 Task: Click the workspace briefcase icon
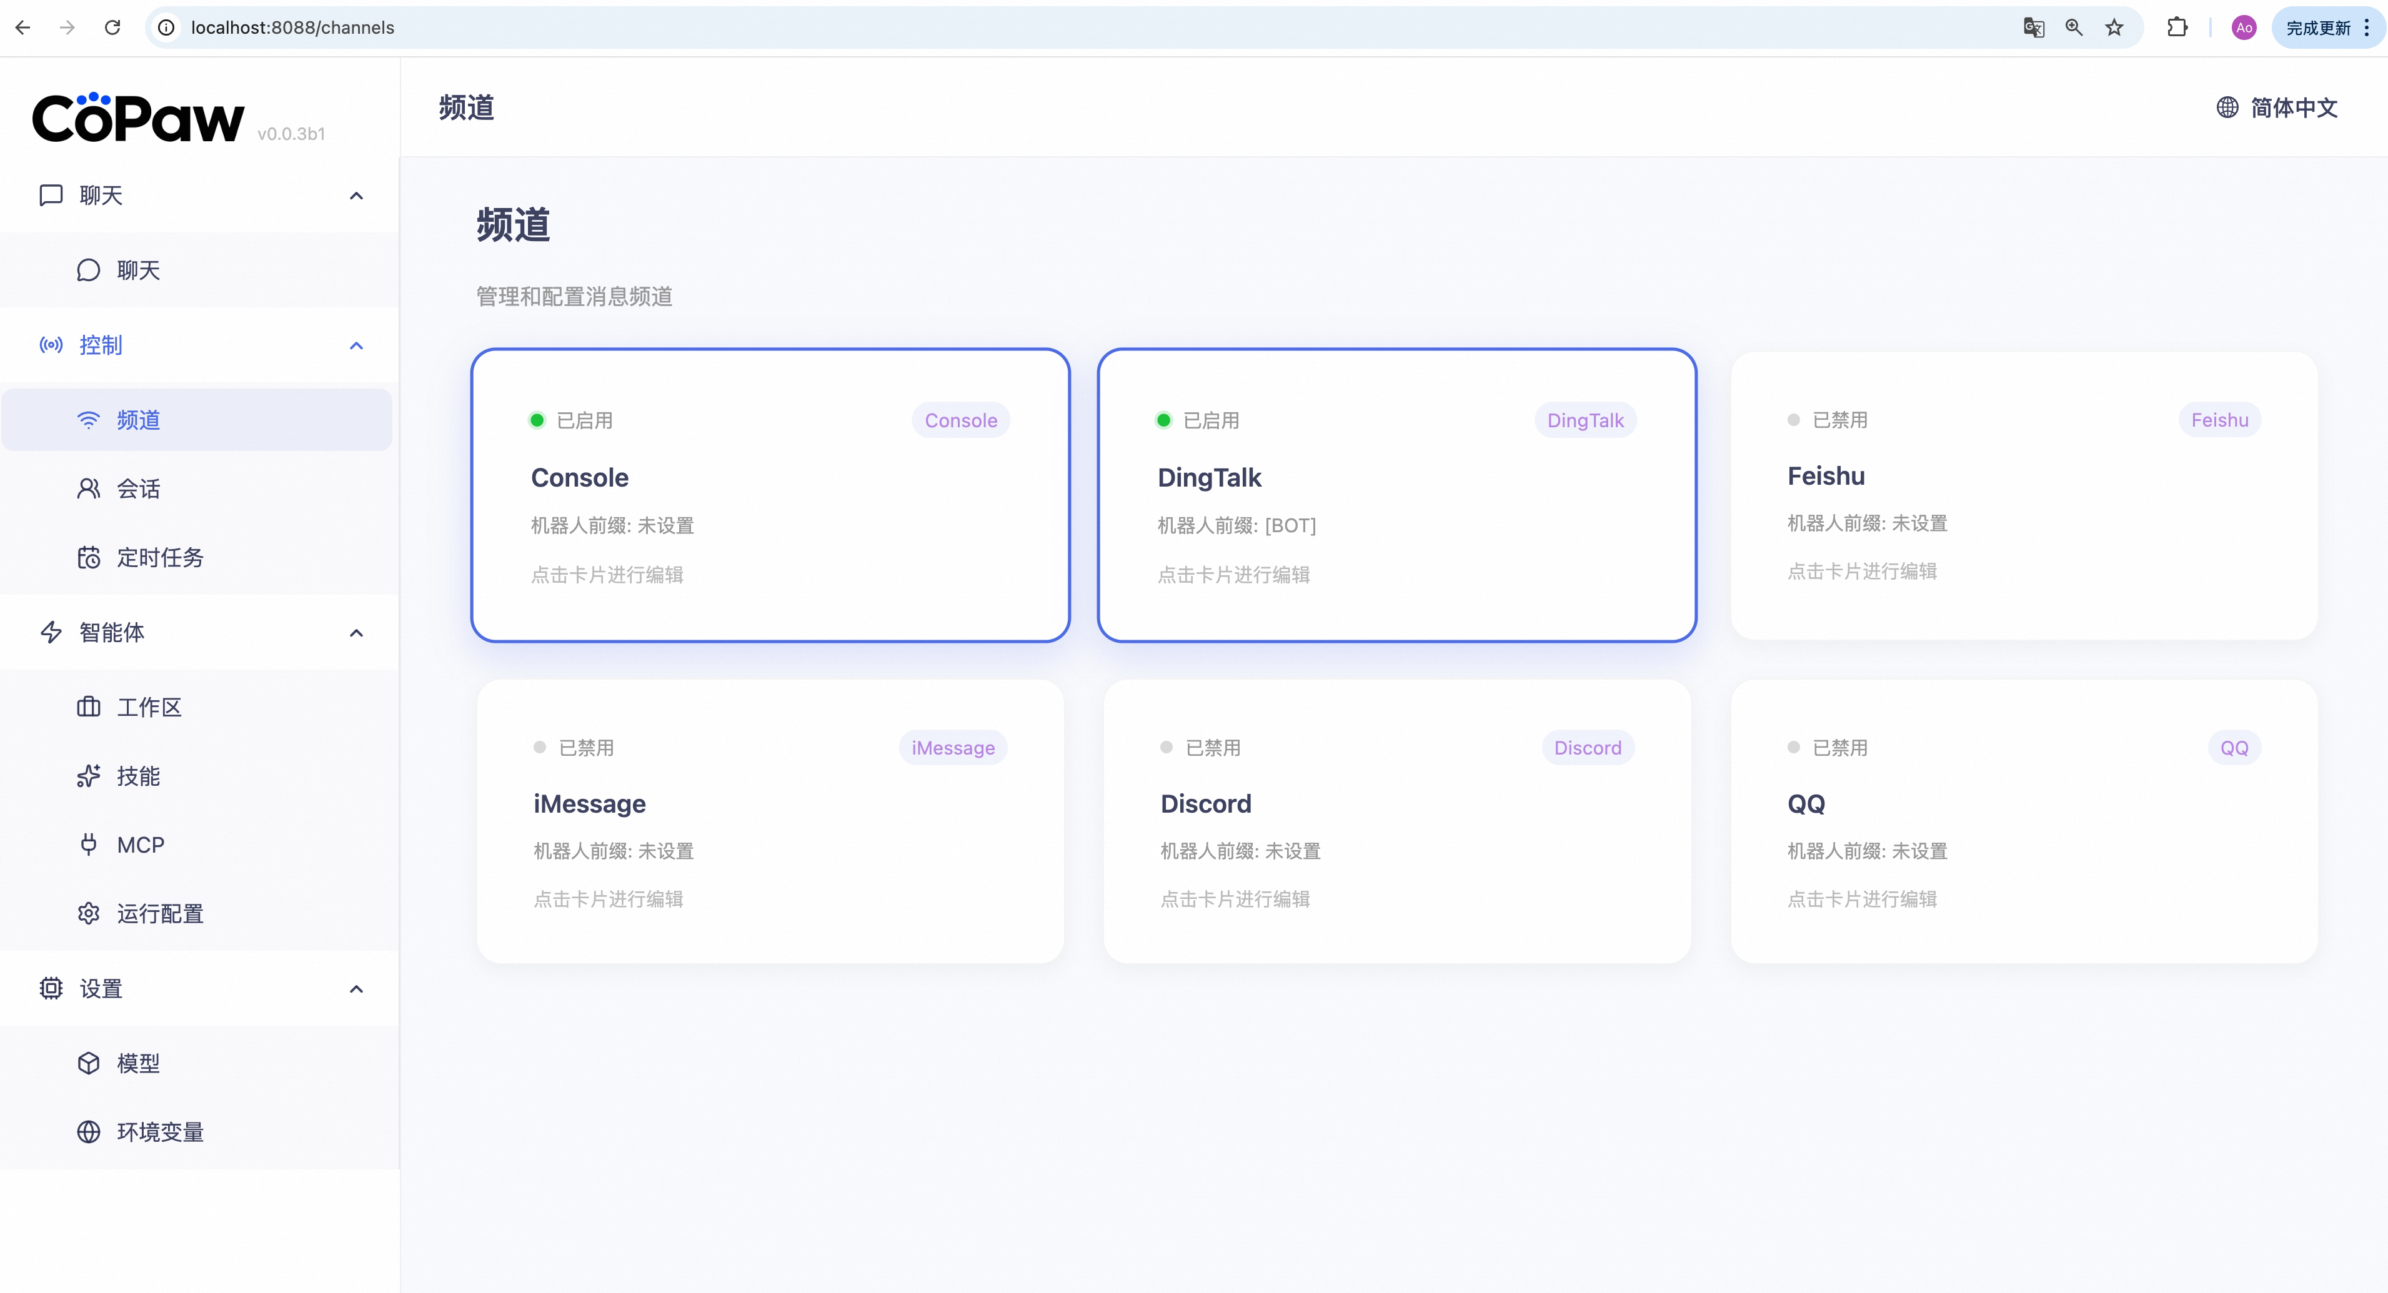[x=88, y=707]
